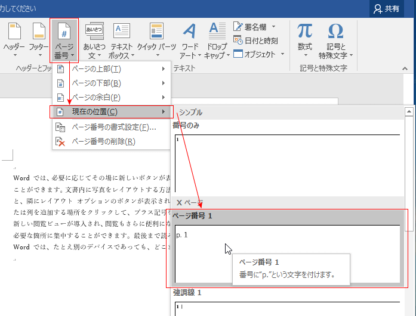This screenshot has width=416, height=316.
Task: Click the ページの余白 menu icon
Action: (x=60, y=98)
